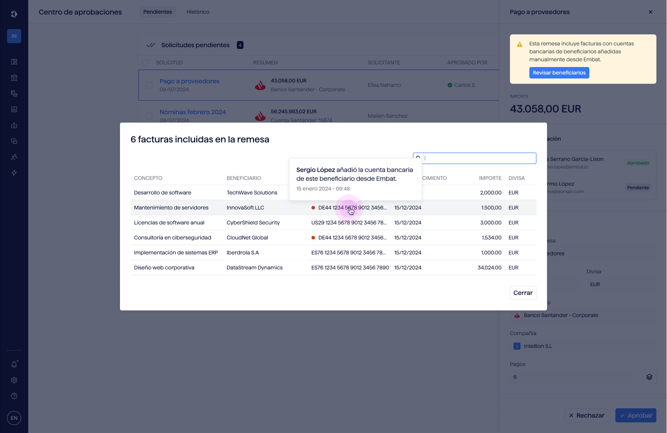The image size is (667, 433).
Task: Check the Nóminas febrero 2024 checkbox
Action: tap(149, 116)
